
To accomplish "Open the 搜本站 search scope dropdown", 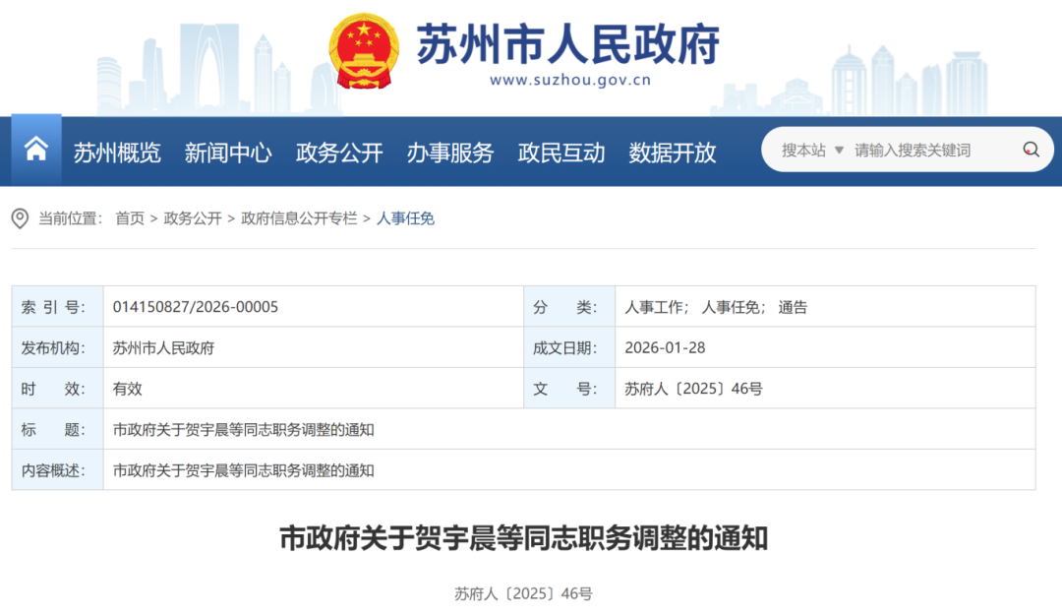I will [812, 150].
